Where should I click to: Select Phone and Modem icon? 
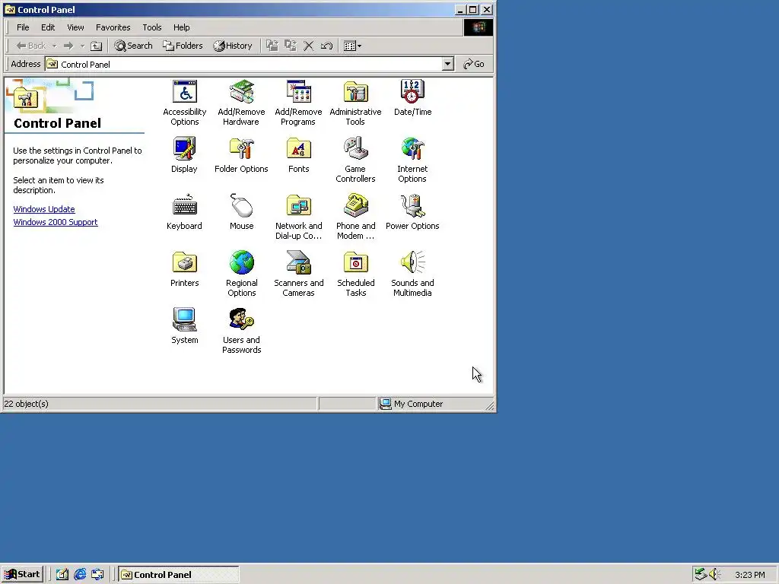[355, 217]
